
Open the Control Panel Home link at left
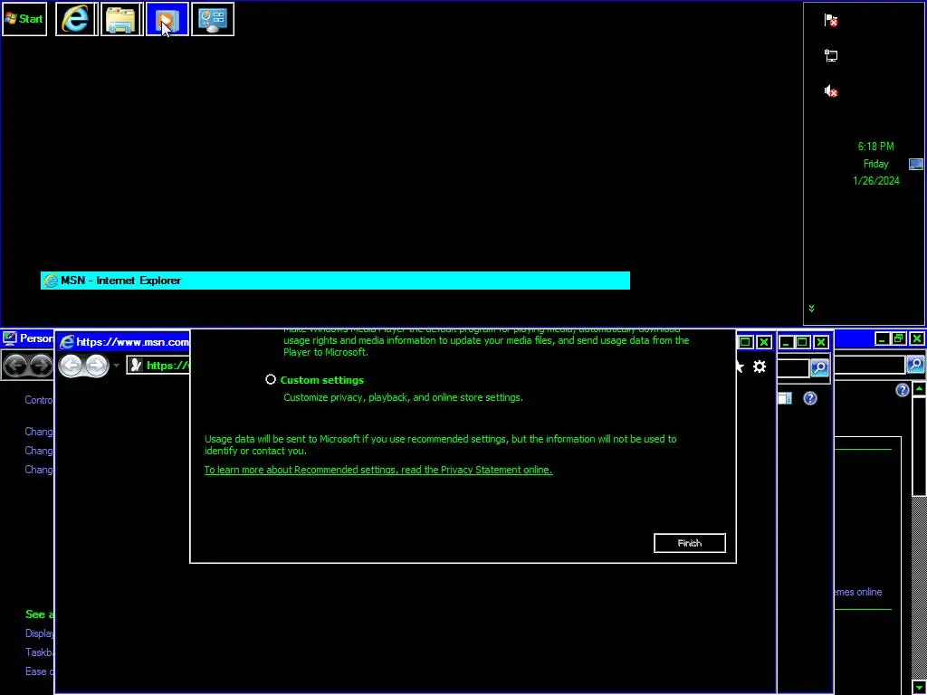tap(39, 400)
